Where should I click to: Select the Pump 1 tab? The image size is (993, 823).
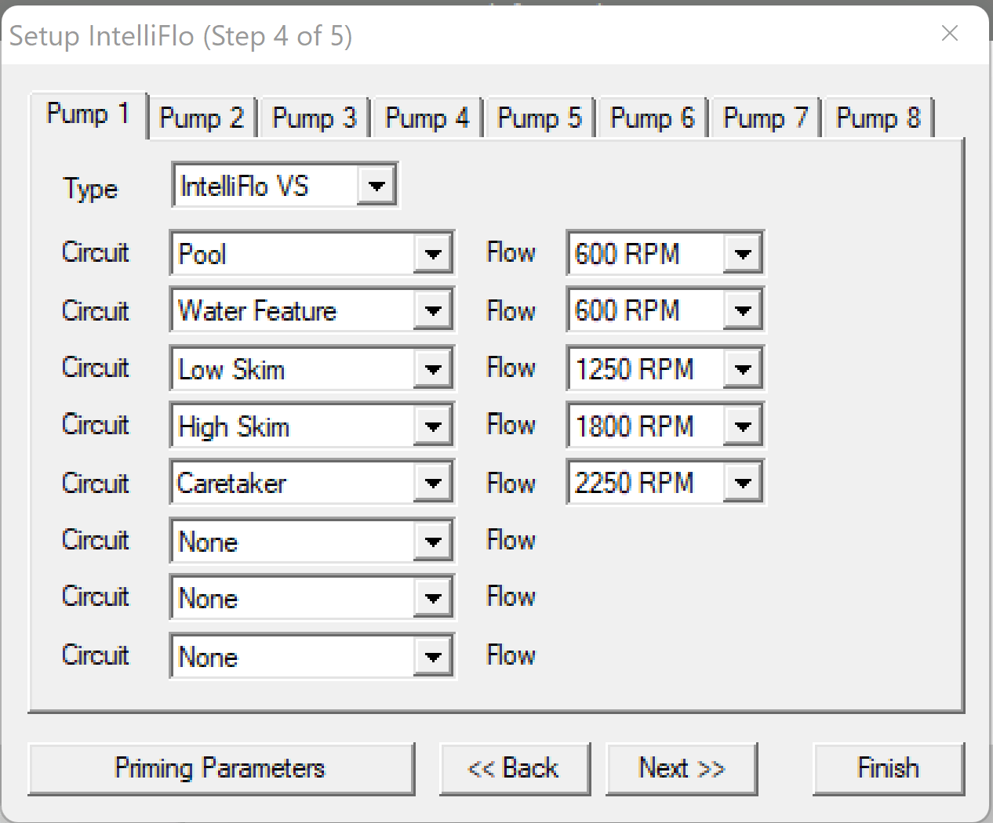(x=88, y=114)
